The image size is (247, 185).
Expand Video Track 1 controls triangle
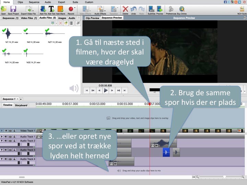pos(2,131)
